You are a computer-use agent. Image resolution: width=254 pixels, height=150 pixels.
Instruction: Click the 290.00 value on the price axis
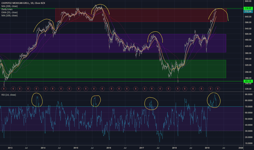coord(248,72)
